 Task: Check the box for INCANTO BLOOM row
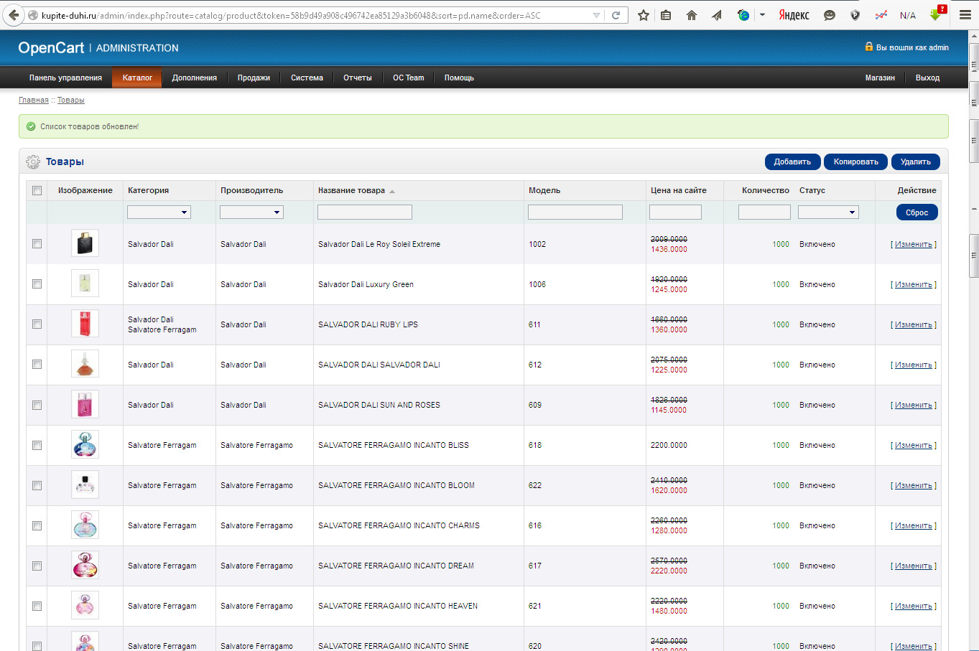click(x=37, y=485)
